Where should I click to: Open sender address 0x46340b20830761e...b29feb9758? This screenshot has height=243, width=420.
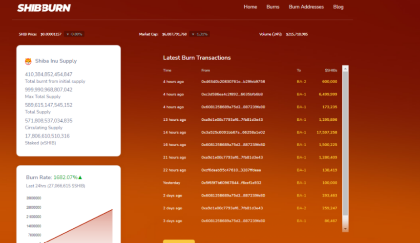point(233,82)
